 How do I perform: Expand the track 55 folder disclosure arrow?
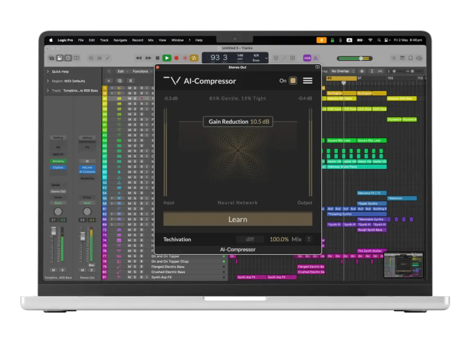point(112,198)
